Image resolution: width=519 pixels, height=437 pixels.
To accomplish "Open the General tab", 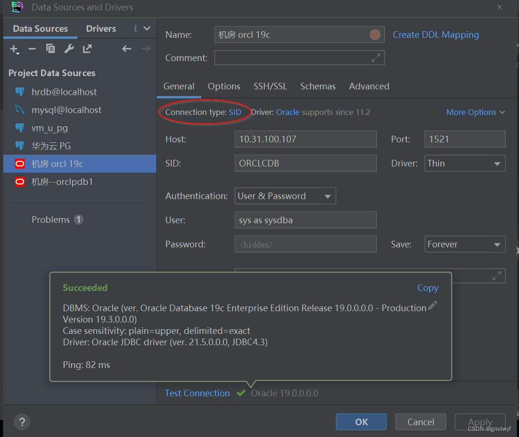I will tap(179, 87).
